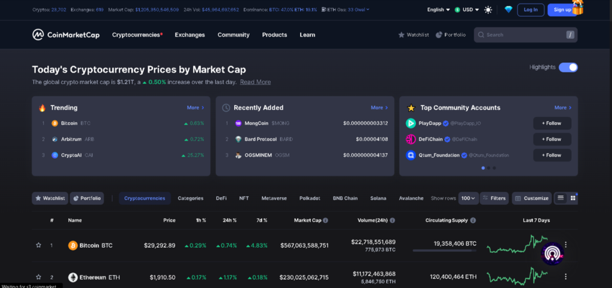Screen dimensions: 612x288
Task: Select the NFT tab
Action: click(244, 198)
